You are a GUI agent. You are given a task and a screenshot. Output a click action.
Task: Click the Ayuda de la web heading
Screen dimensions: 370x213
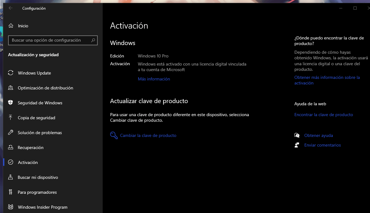(310, 104)
